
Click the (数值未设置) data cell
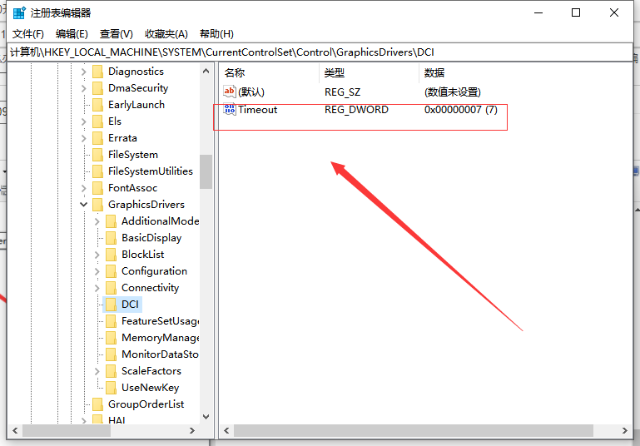coord(453,92)
